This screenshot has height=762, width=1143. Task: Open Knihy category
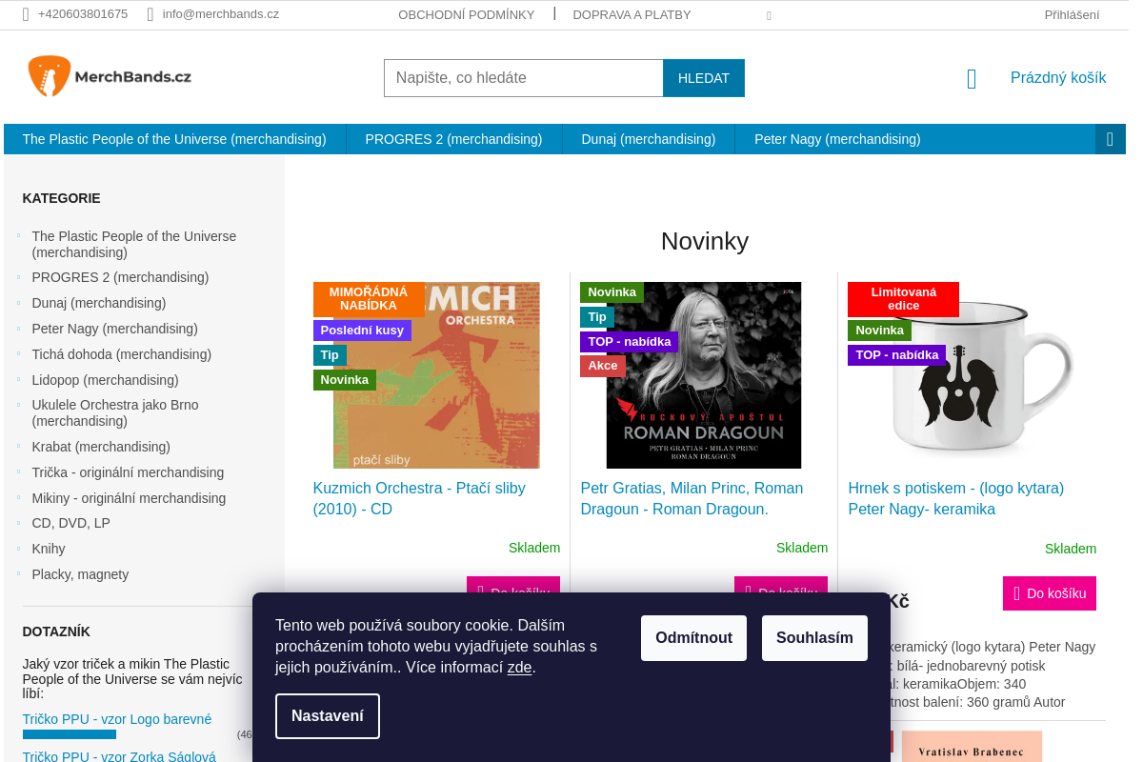[x=49, y=549]
